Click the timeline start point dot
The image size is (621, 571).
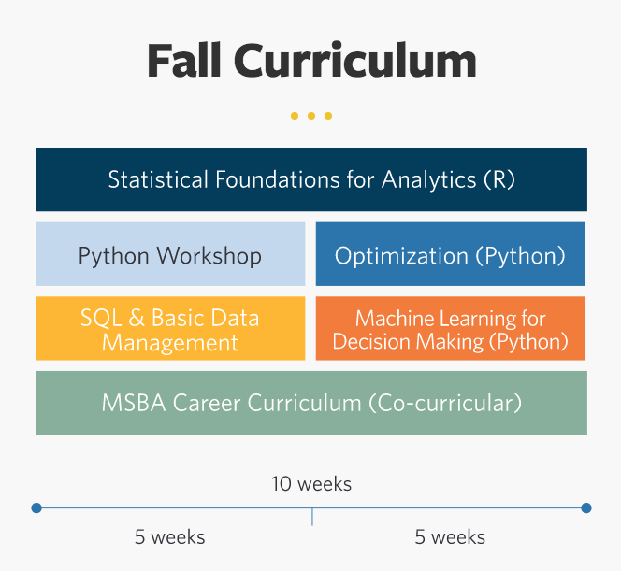(36, 507)
